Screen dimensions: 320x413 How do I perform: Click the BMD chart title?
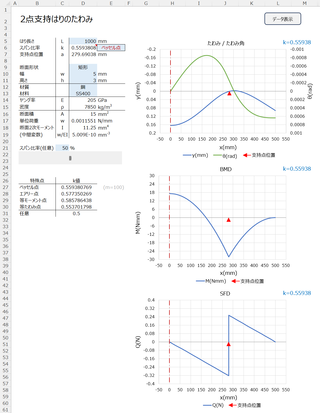click(x=226, y=169)
